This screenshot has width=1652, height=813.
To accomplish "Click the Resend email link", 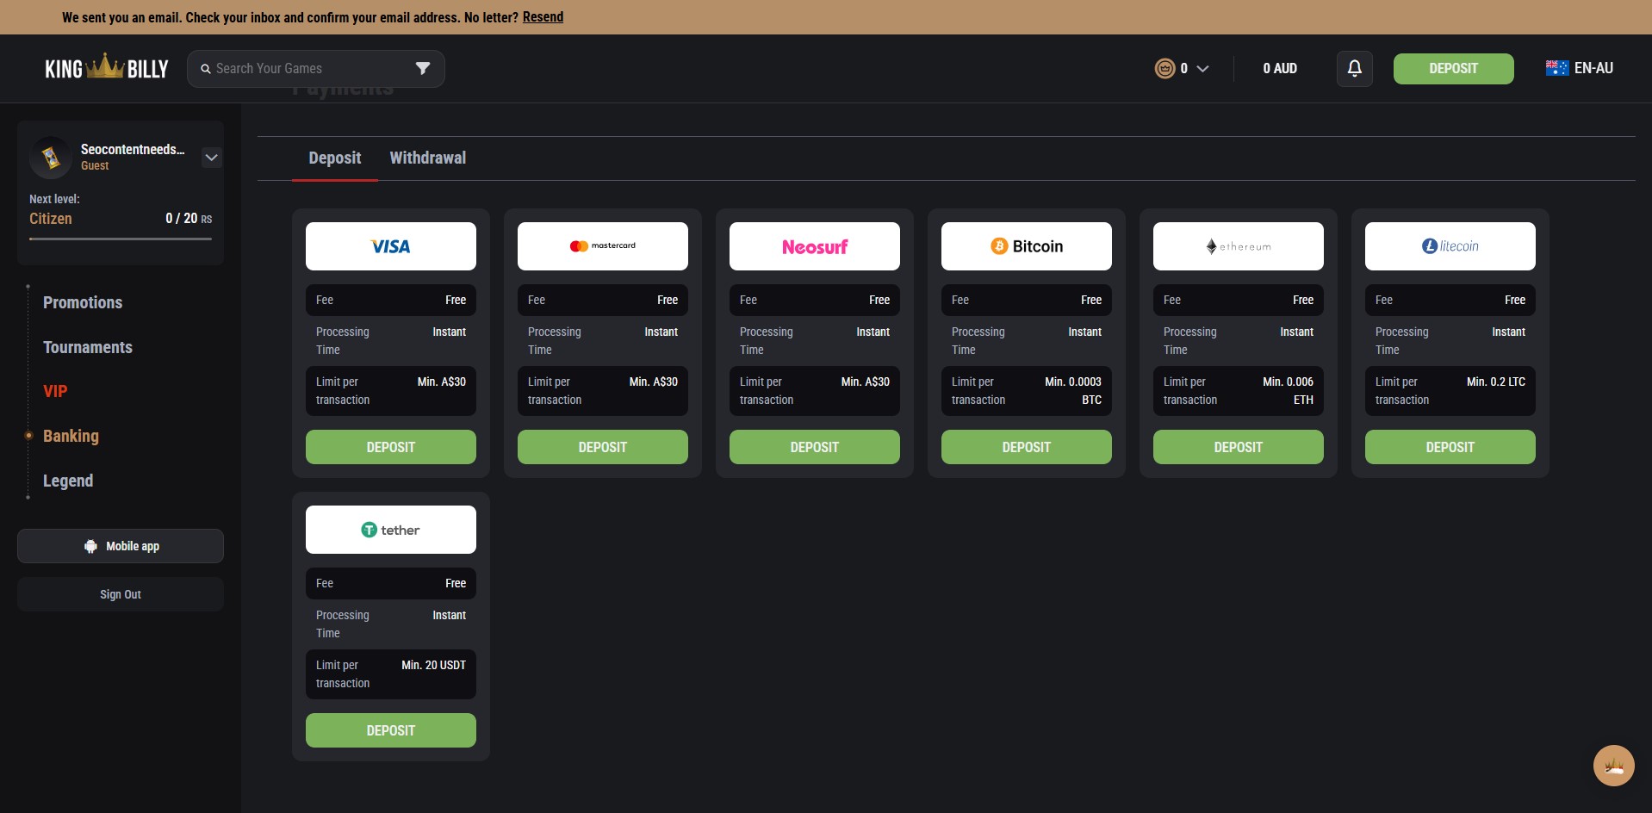I will pyautogui.click(x=543, y=17).
